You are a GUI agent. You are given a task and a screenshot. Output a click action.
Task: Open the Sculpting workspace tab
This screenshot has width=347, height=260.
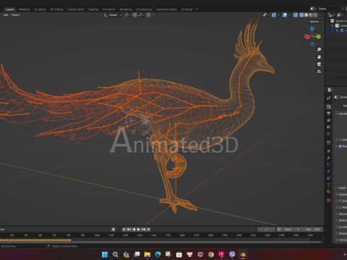point(40,9)
